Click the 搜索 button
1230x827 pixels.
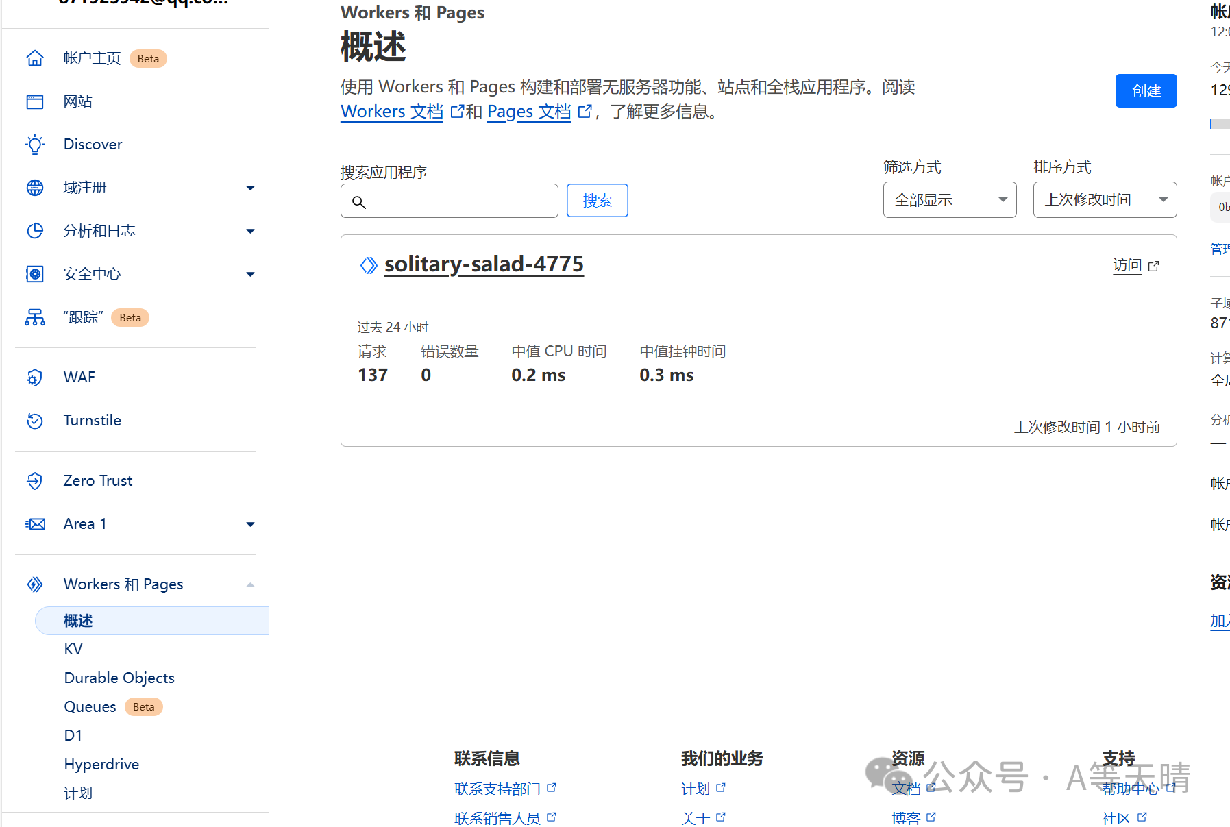pos(597,201)
